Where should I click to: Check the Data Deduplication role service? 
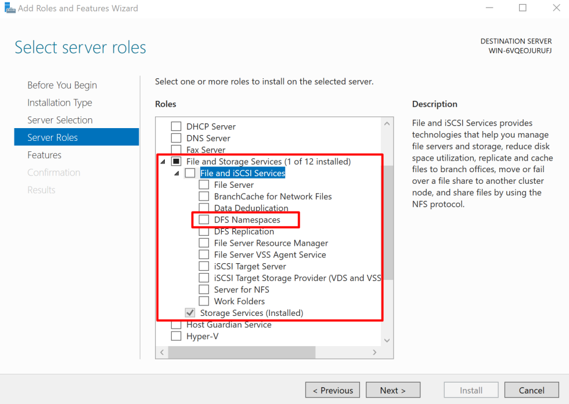[x=204, y=208]
